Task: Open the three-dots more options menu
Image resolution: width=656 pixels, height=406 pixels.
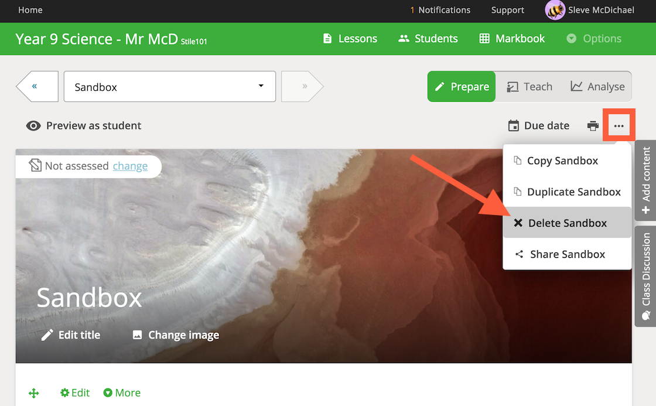Action: (619, 125)
